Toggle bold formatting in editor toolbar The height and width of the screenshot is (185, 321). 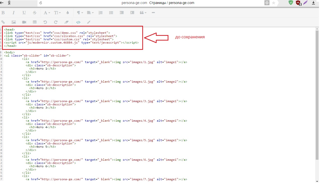(3, 13)
